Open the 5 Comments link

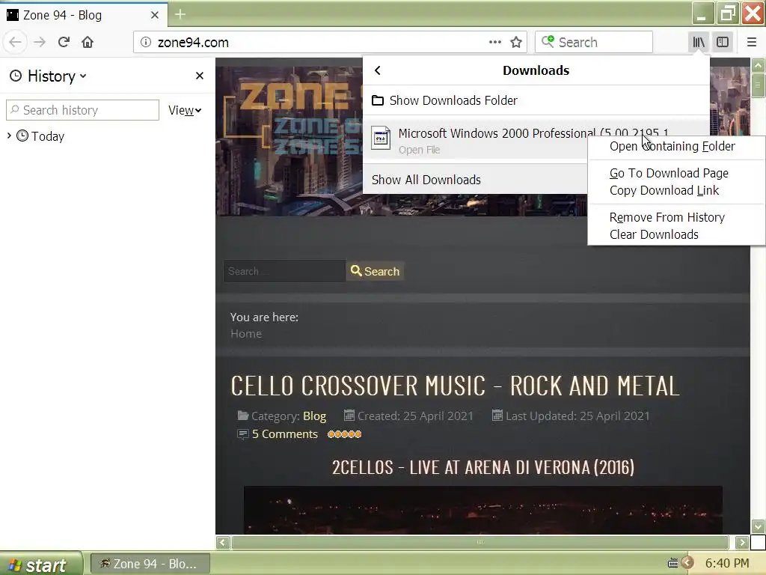[284, 434]
